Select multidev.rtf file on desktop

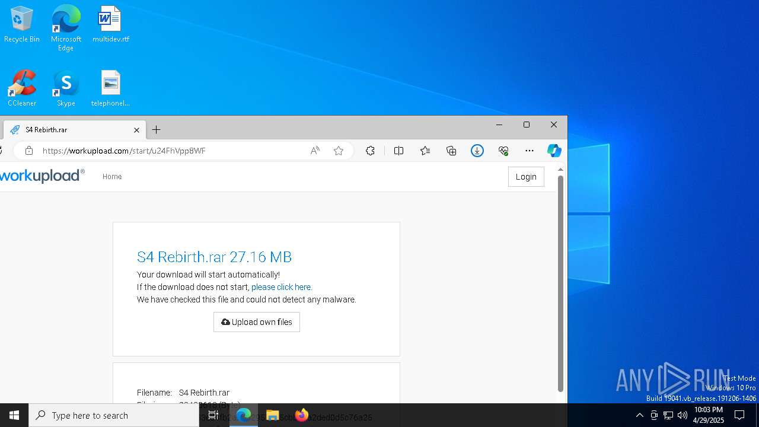[x=110, y=24]
